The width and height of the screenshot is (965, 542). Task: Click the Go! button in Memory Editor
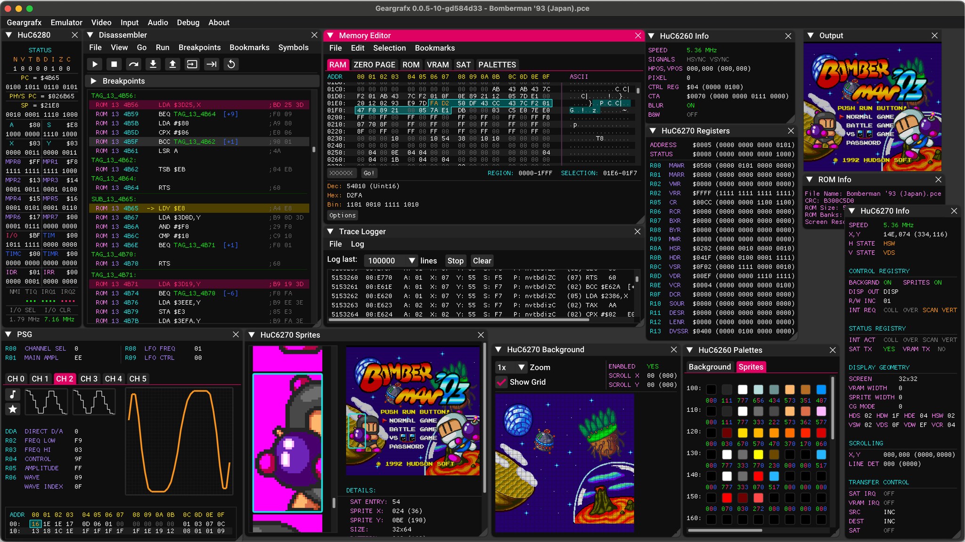tap(369, 173)
